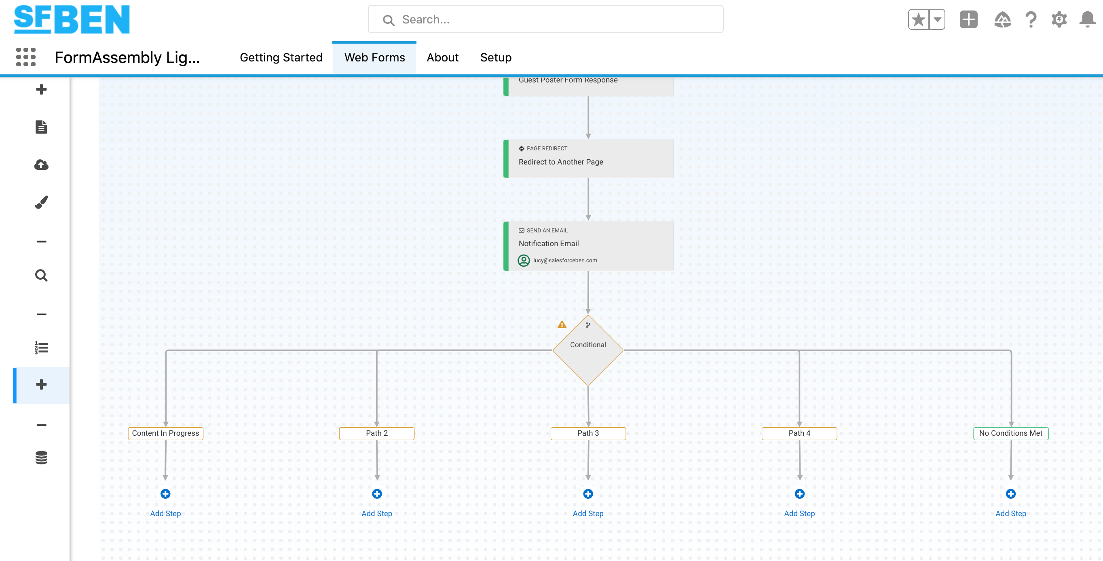This screenshot has height=561, width=1103.
Task: Click Add Step link under Content In Progress
Action: (165, 513)
